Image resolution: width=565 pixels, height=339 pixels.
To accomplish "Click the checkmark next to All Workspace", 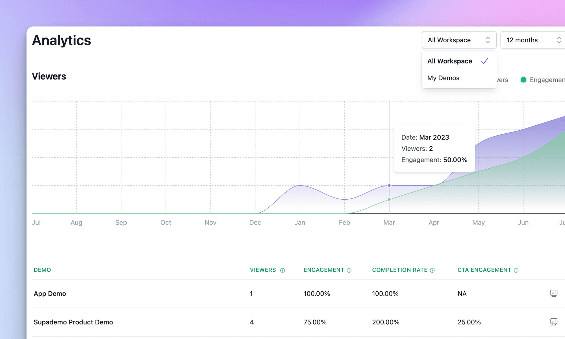I will pos(485,61).
